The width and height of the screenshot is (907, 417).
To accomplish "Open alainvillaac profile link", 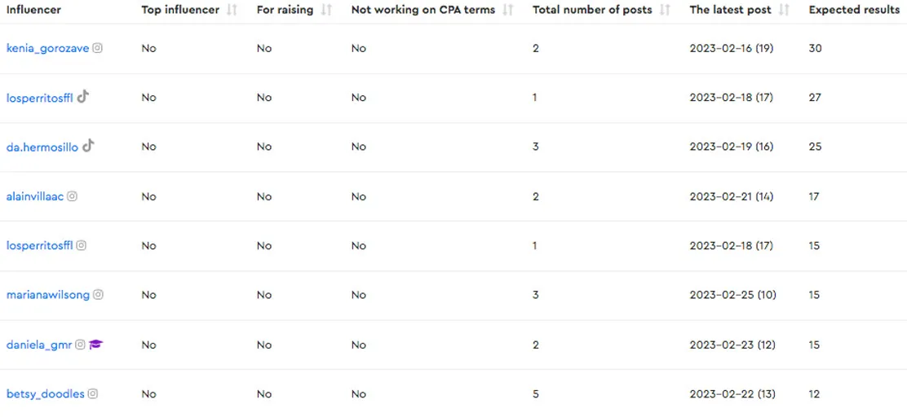I will (35, 196).
